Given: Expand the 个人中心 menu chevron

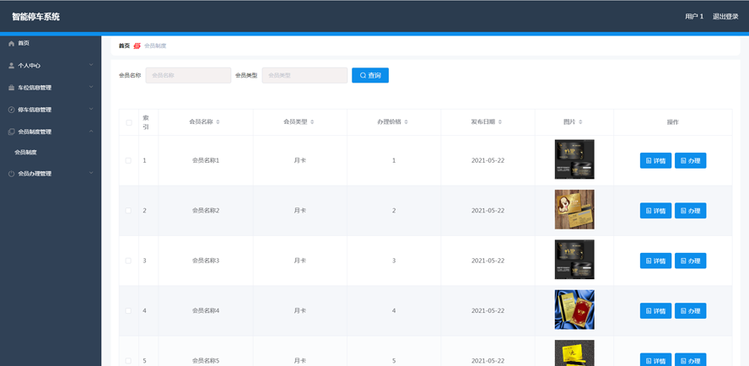Looking at the screenshot, I should click(91, 65).
